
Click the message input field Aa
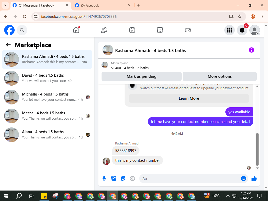190,178
